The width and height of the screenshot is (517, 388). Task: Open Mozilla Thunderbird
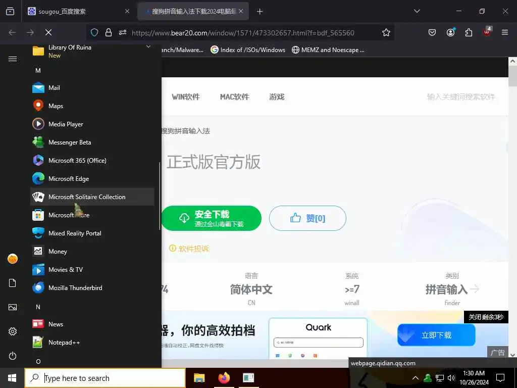click(92, 287)
